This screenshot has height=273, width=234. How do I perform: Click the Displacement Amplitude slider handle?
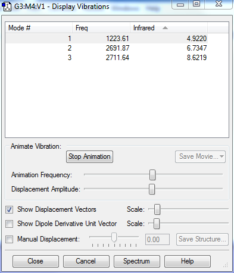pos(152,189)
